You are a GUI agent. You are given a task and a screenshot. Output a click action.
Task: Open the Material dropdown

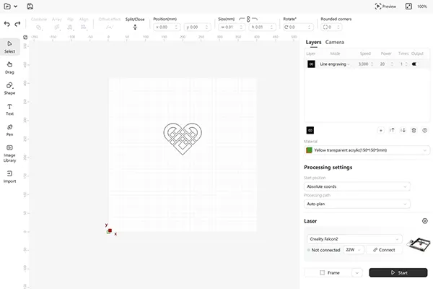357,150
